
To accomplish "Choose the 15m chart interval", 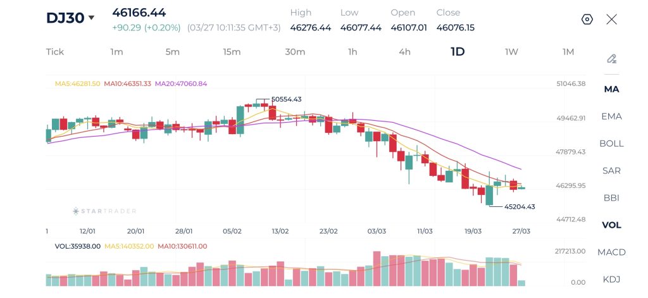I will coord(232,52).
